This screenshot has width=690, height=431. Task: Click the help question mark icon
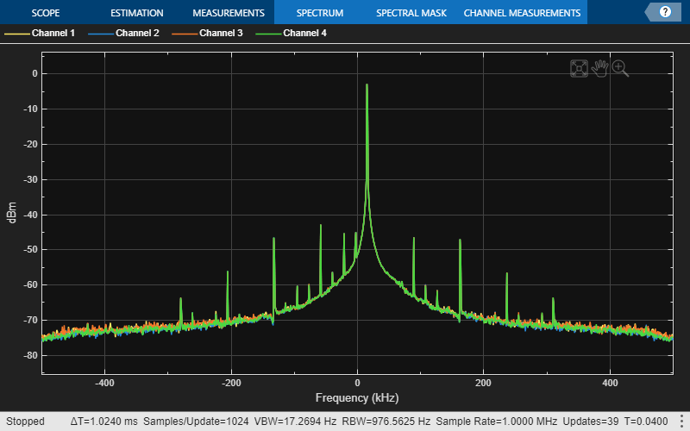click(x=665, y=12)
